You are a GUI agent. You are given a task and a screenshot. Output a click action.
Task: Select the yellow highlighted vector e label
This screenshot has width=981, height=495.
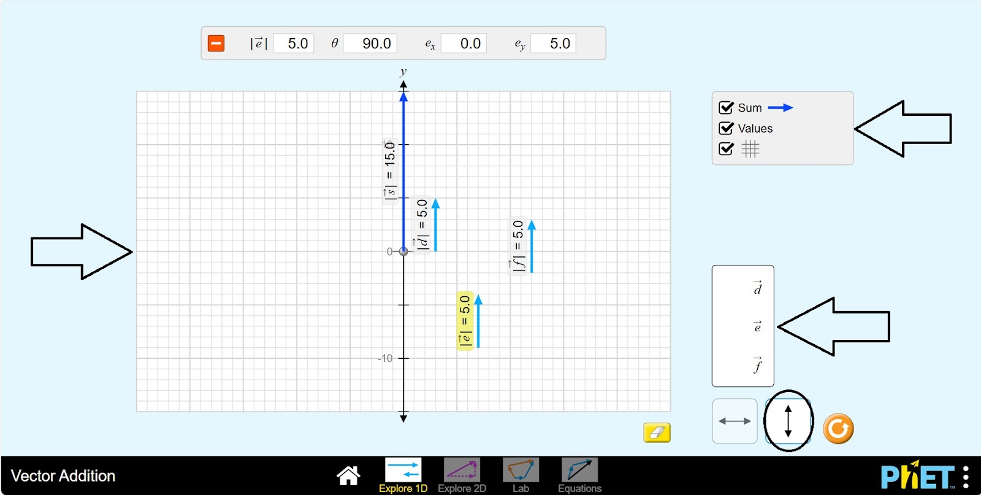click(x=465, y=321)
